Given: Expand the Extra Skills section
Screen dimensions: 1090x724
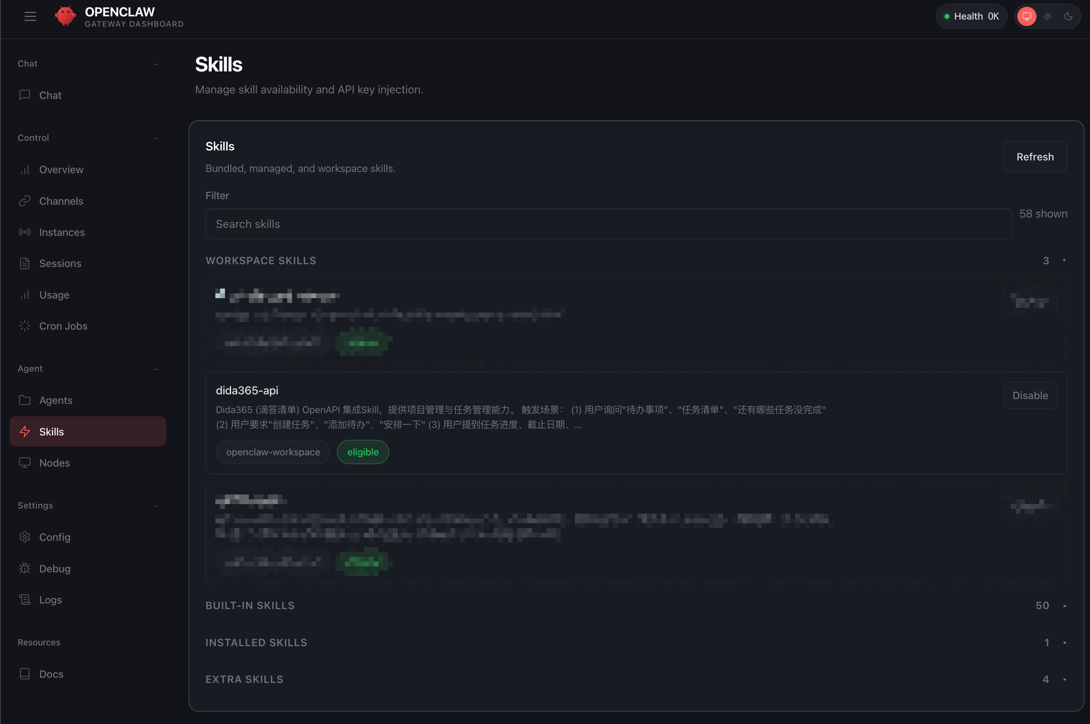Looking at the screenshot, I should point(1064,680).
